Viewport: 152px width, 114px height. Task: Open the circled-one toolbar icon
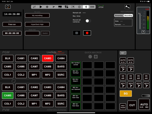click(x=79, y=7)
